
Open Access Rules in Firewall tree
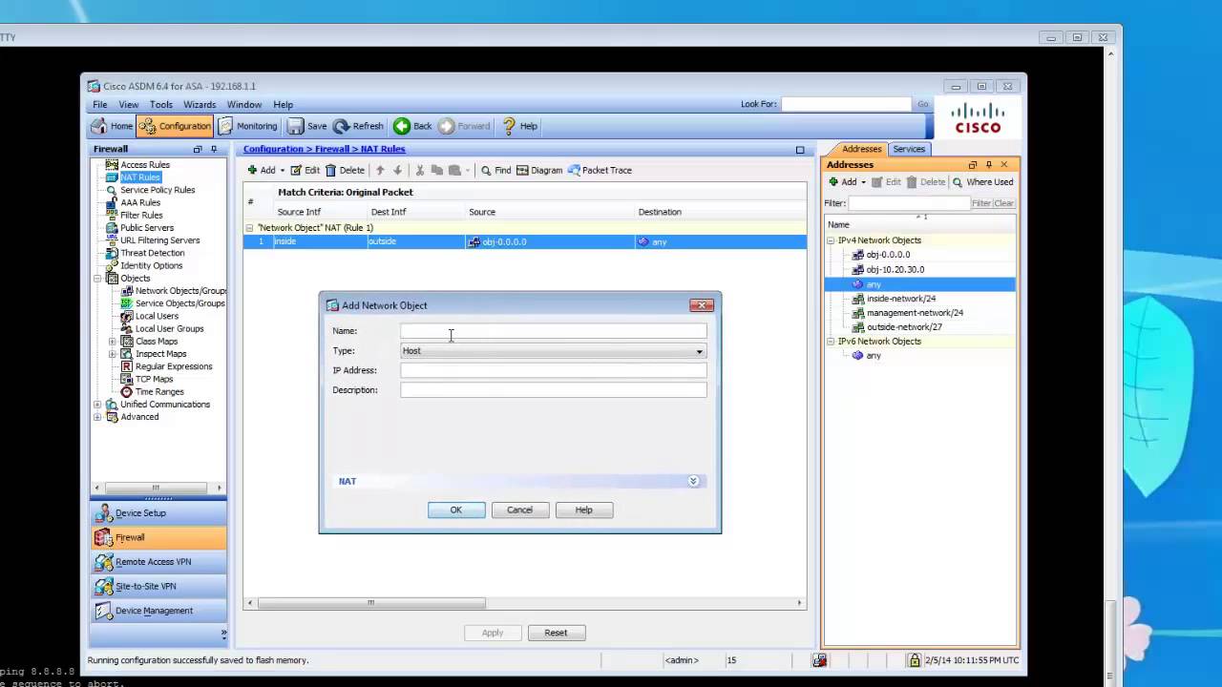[145, 165]
